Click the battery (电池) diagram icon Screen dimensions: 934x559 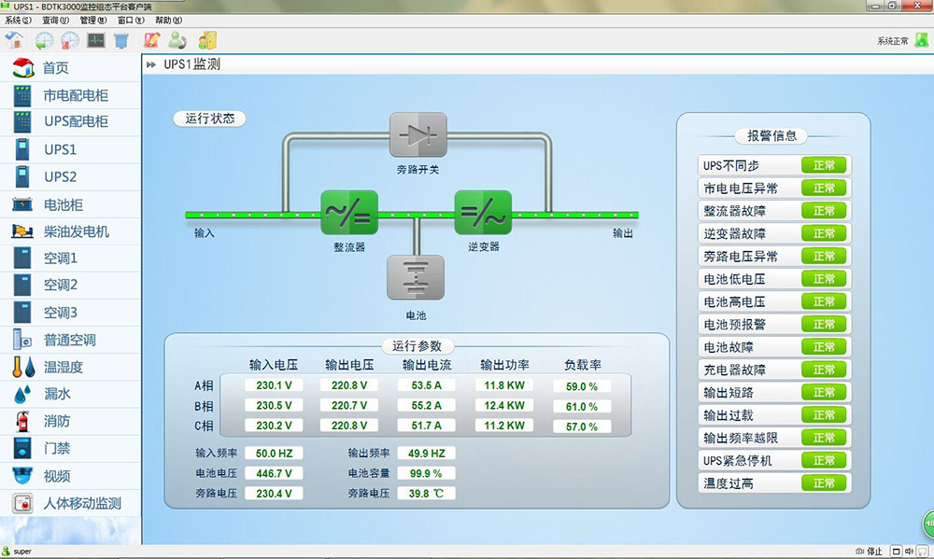416,277
